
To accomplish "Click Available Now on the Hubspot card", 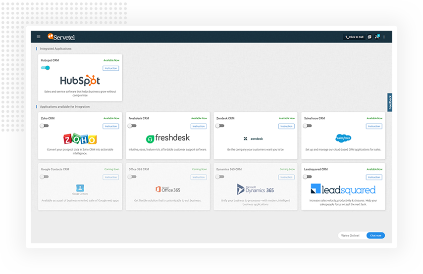I will coord(111,60).
